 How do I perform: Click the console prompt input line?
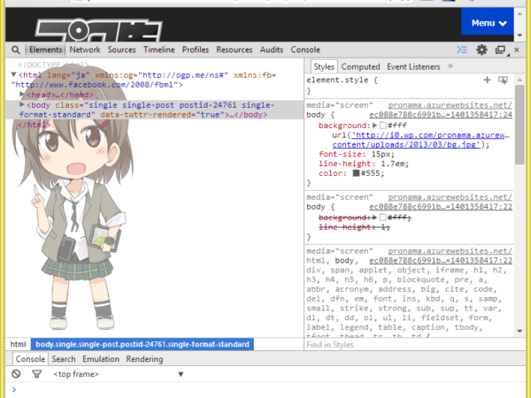267,389
